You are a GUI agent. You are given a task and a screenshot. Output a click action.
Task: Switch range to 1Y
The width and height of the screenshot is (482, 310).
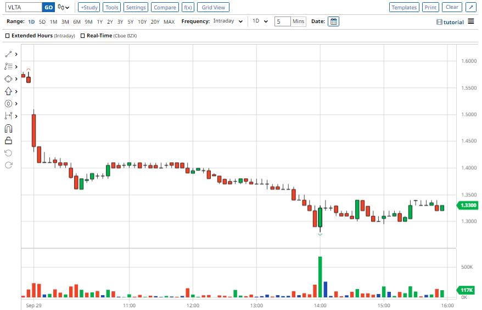(x=99, y=21)
